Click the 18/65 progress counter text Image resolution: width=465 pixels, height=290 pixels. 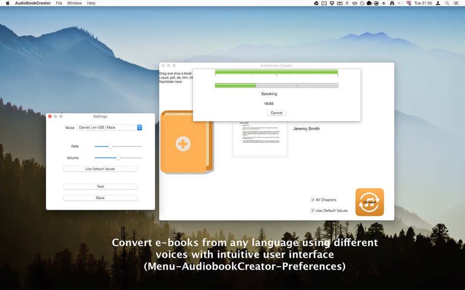(269, 104)
